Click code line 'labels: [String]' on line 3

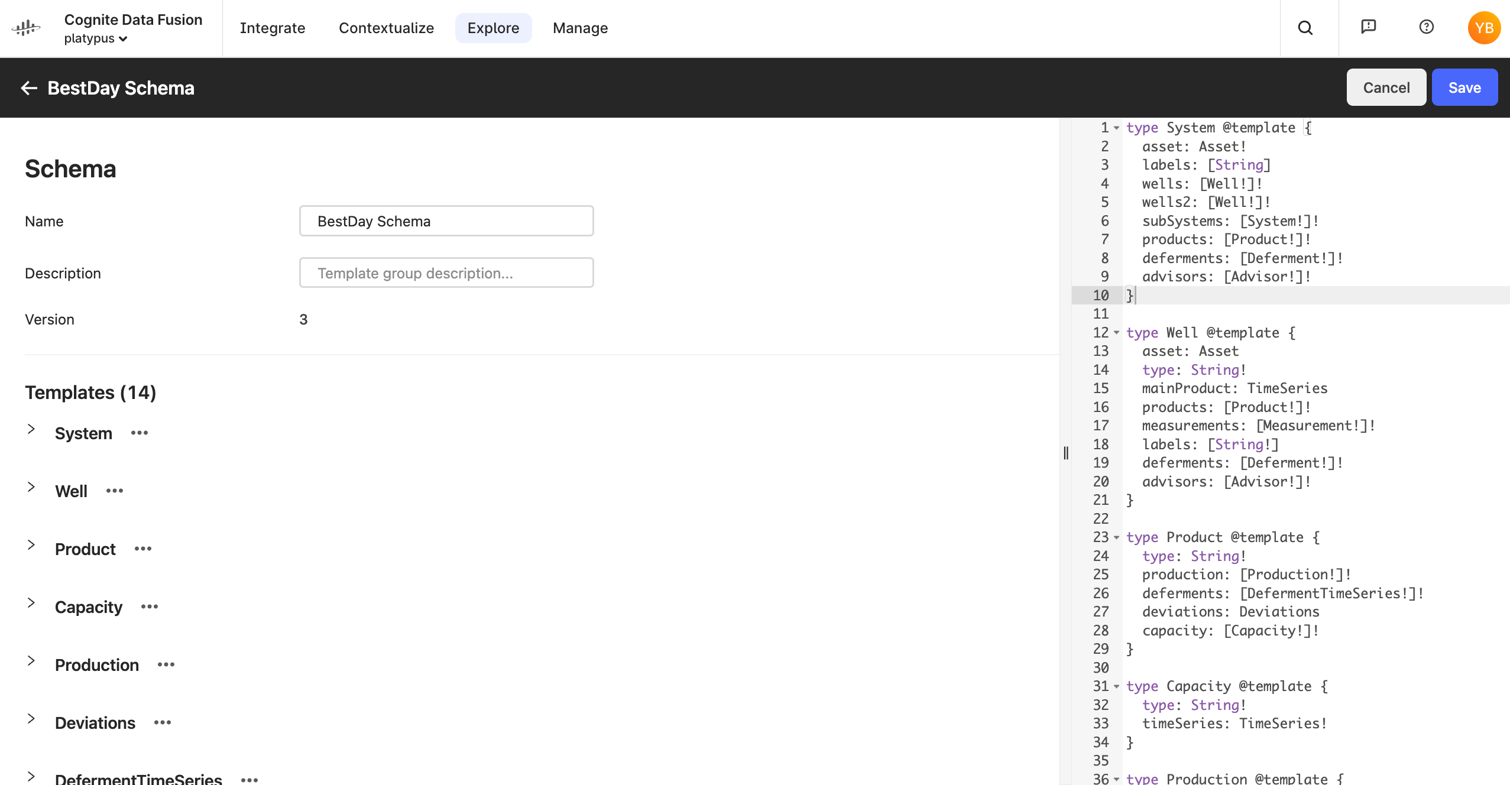[1206, 165]
